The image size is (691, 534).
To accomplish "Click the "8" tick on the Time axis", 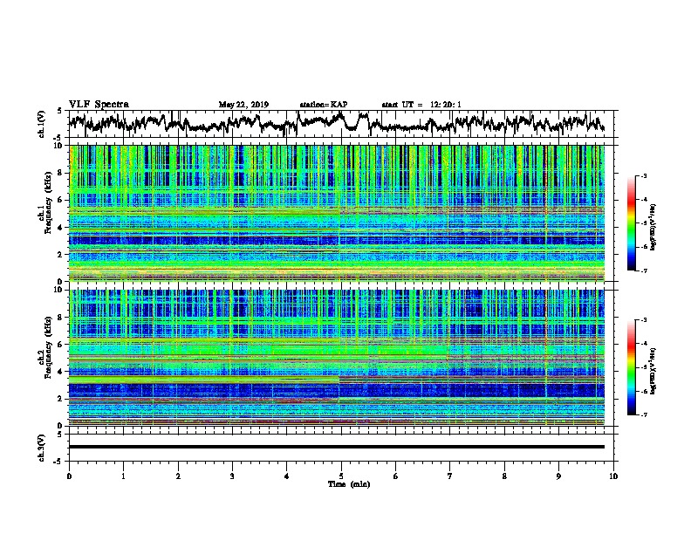I will pos(504,476).
